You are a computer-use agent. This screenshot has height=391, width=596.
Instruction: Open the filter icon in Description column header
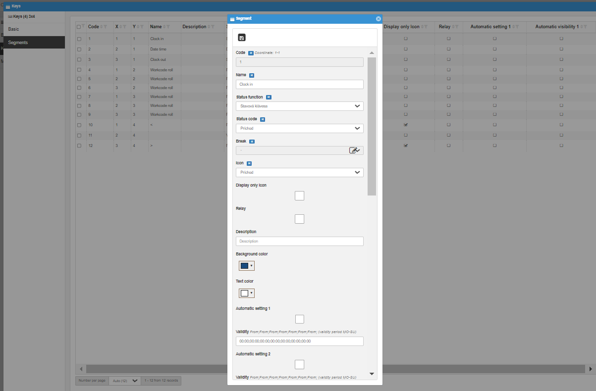click(x=213, y=27)
